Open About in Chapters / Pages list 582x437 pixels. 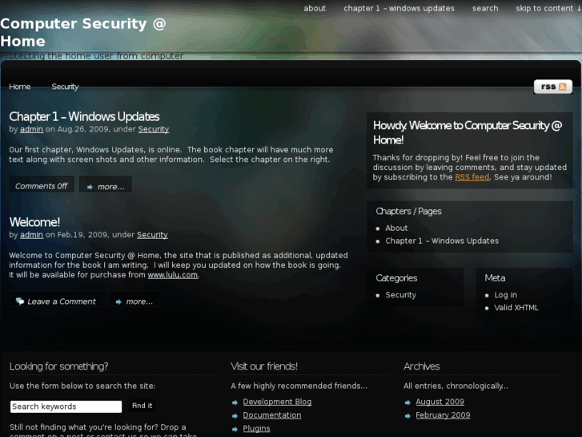click(396, 228)
